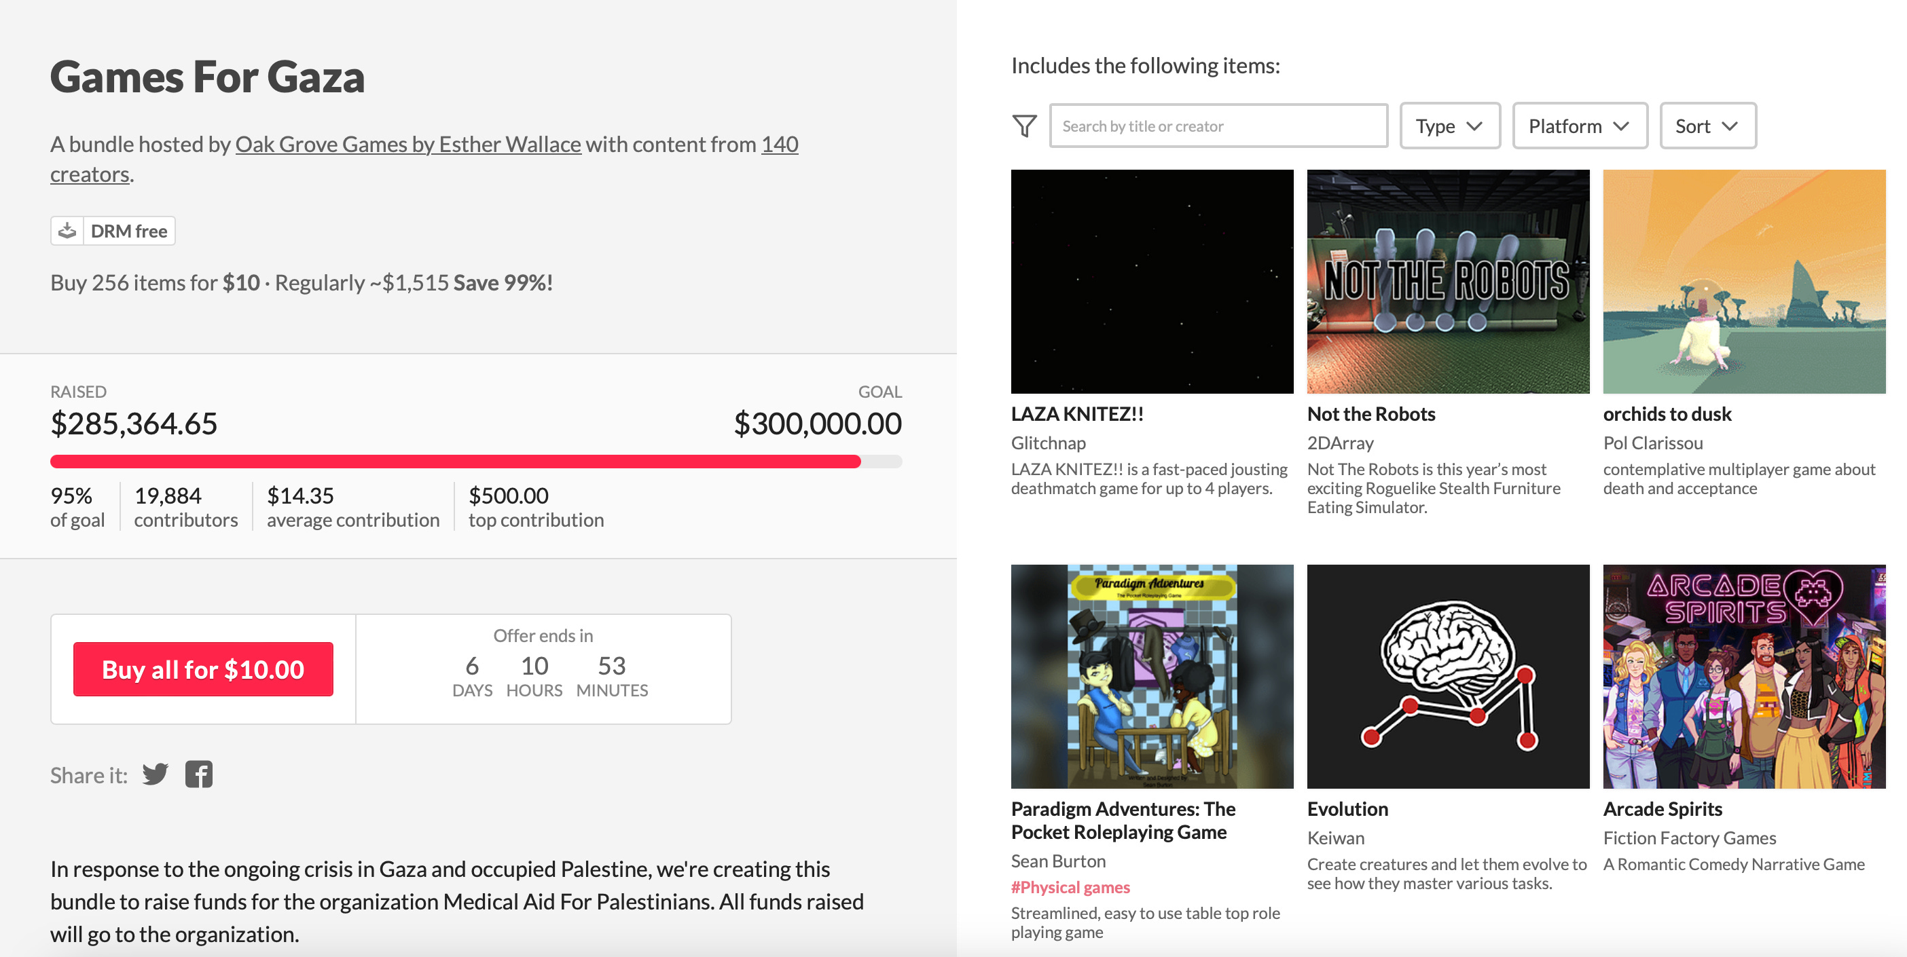Click Buy all for $10.00 button
This screenshot has height=957, width=1907.
pos(203,669)
